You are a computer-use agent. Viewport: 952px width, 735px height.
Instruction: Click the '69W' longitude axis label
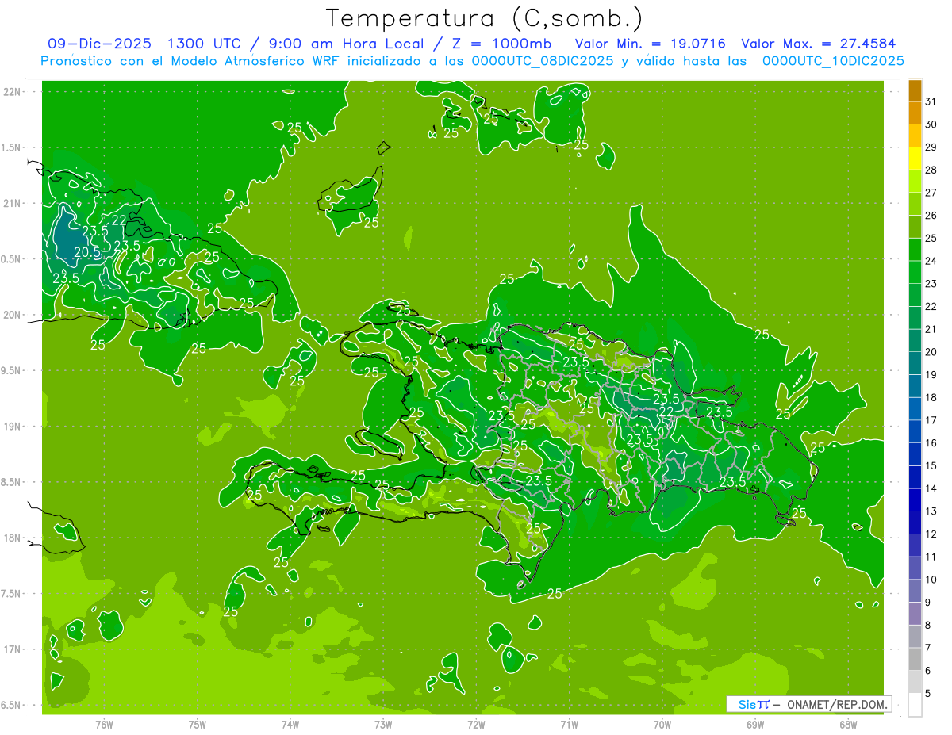[755, 725]
